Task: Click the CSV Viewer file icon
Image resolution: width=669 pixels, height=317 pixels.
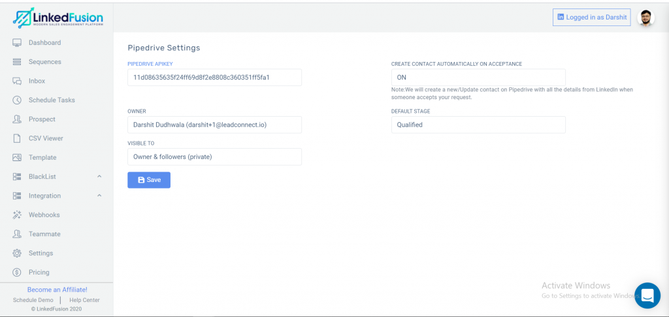Action: point(17,138)
